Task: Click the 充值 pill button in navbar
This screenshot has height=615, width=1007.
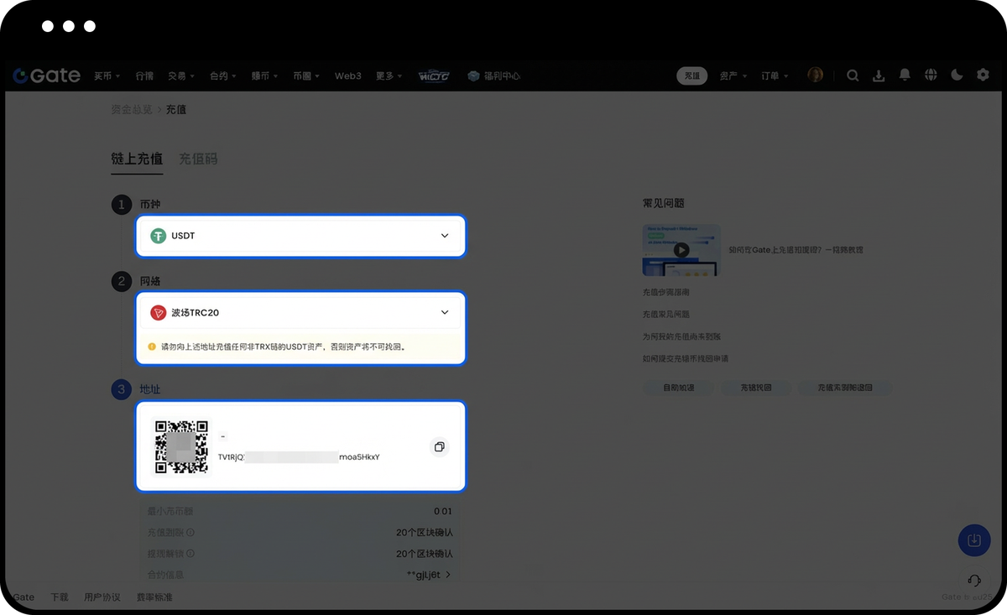Action: [691, 76]
